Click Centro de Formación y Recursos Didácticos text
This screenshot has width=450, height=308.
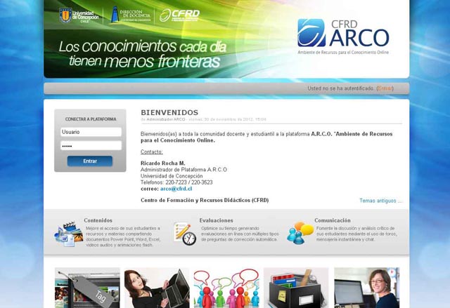tap(205, 200)
